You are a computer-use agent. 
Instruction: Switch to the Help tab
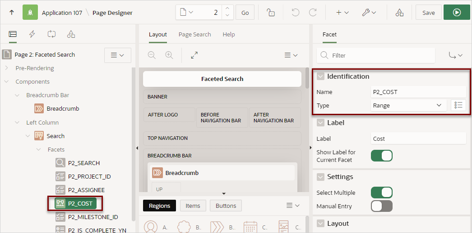(x=229, y=34)
